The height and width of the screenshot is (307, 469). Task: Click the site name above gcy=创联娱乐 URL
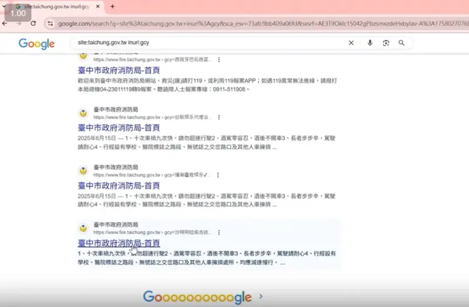(x=115, y=109)
